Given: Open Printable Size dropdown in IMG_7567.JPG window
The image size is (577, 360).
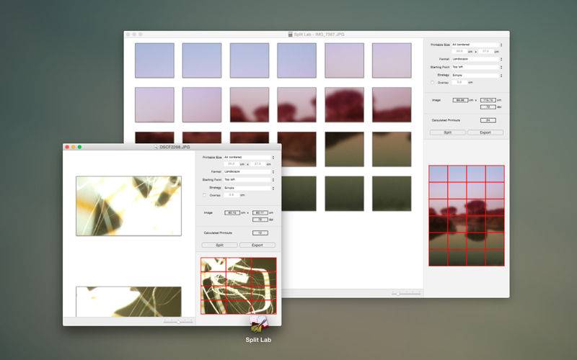Looking at the screenshot, I should point(476,45).
